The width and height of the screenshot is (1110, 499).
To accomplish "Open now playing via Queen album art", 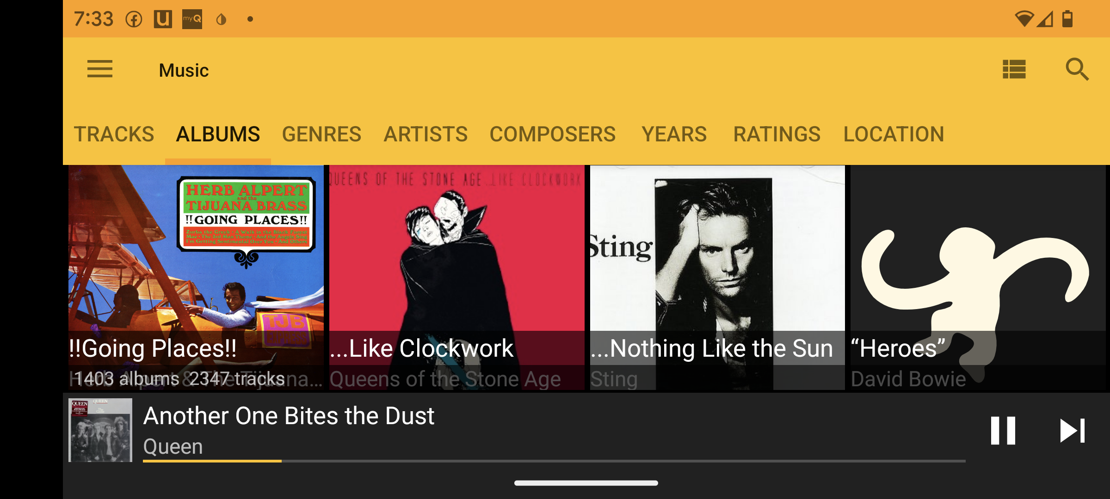I will (100, 430).
